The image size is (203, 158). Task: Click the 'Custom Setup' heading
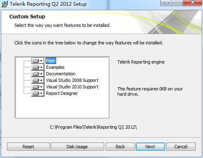[27, 17]
